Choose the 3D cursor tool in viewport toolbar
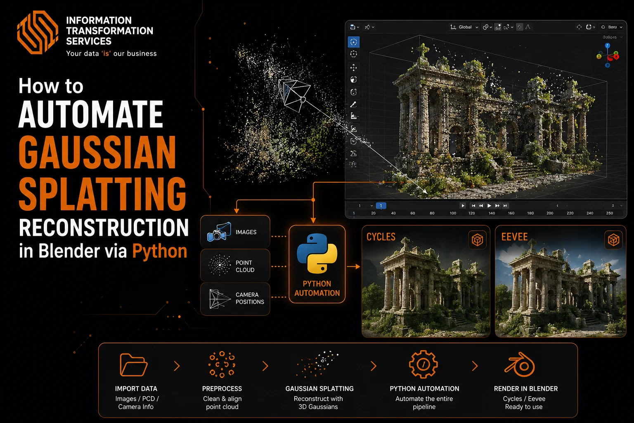This screenshot has height=423, width=634. (x=354, y=54)
